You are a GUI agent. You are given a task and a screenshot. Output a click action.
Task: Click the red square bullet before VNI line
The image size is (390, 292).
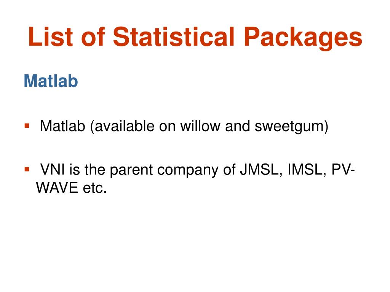27,170
